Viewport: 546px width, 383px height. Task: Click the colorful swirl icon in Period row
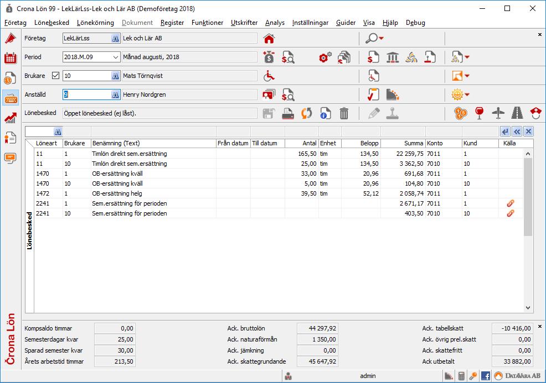pyautogui.click(x=411, y=57)
